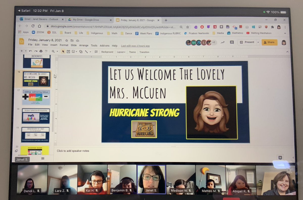Select slide 17 Adding/Subtracting Kahoot thumbnail
Screen dimensions: 303x200
pos(36,97)
